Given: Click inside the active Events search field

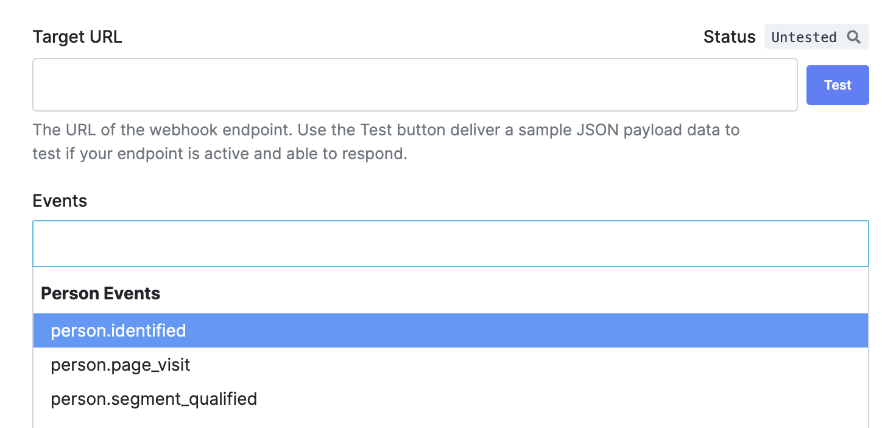Looking at the screenshot, I should 451,244.
